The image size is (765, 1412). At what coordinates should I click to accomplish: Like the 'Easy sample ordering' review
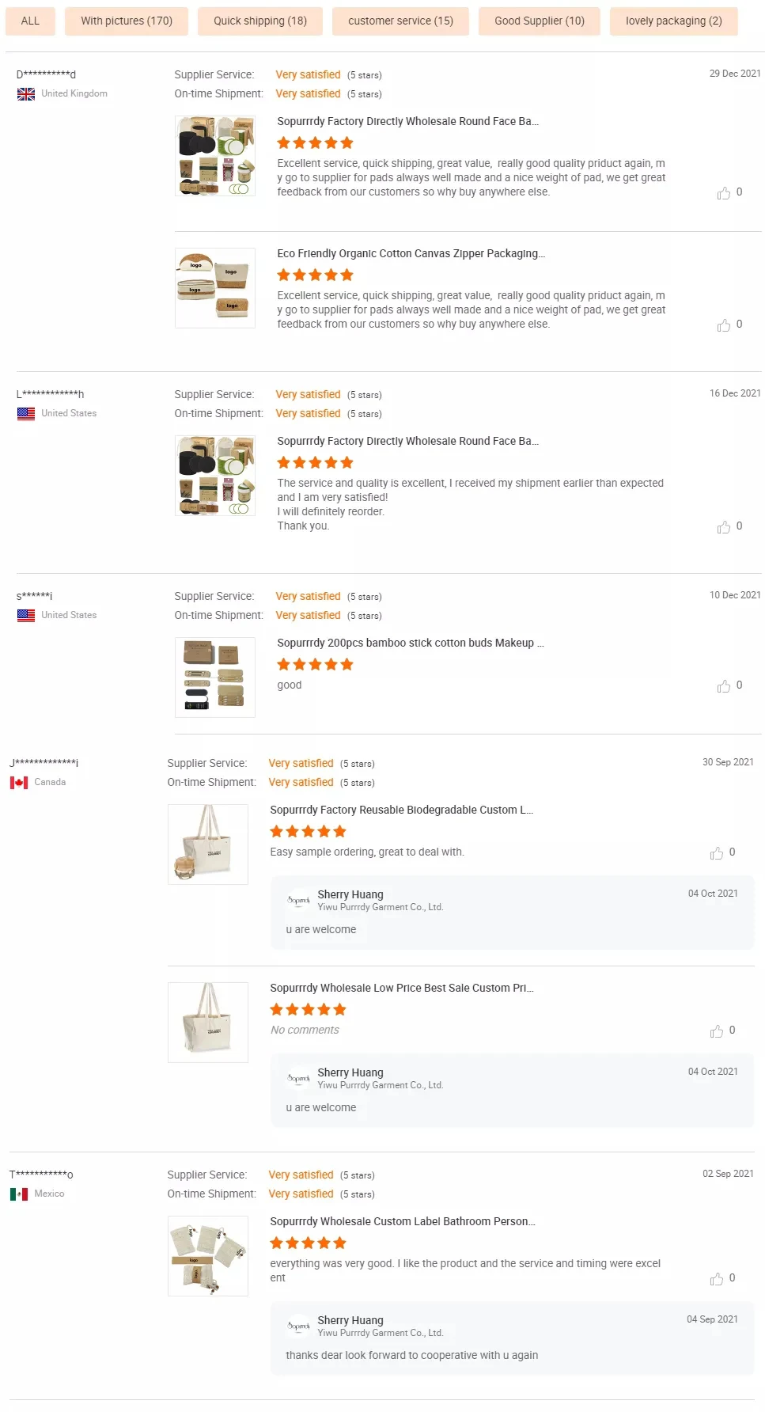pos(716,853)
